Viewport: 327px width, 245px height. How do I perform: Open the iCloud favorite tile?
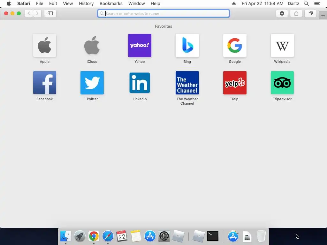[x=92, y=45]
